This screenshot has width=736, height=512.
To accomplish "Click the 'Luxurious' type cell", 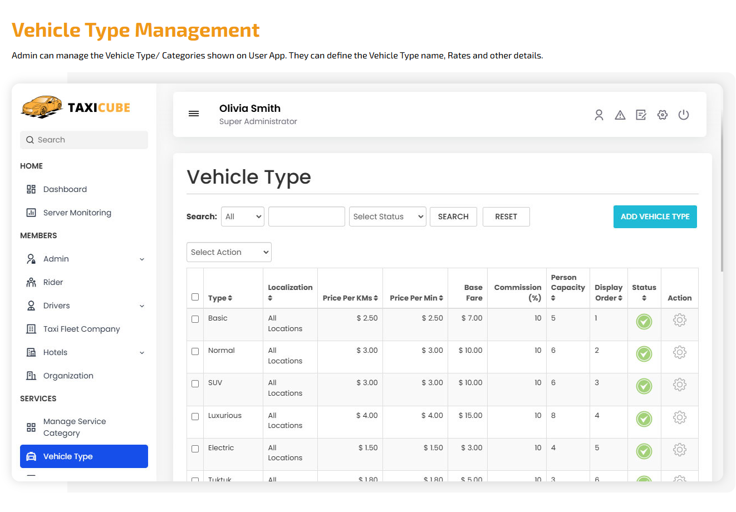I will coord(225,416).
